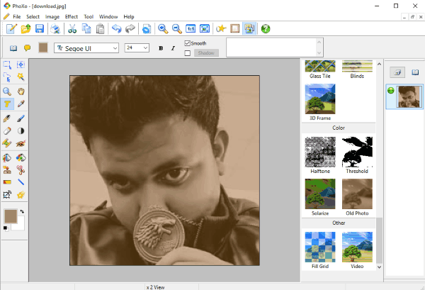
Task: Click the Cut scissors icon
Action: pos(72,29)
